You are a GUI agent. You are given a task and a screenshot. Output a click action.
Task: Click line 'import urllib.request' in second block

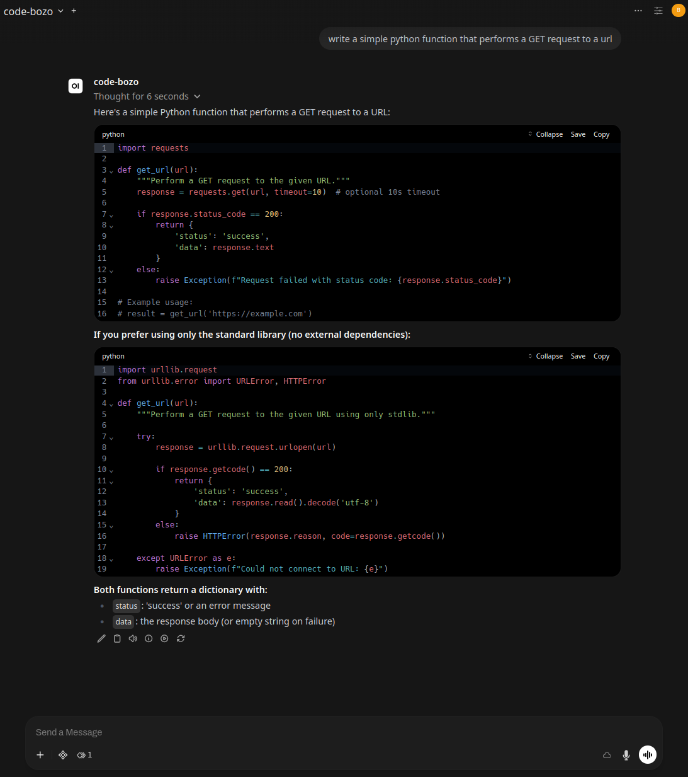pyautogui.click(x=167, y=370)
